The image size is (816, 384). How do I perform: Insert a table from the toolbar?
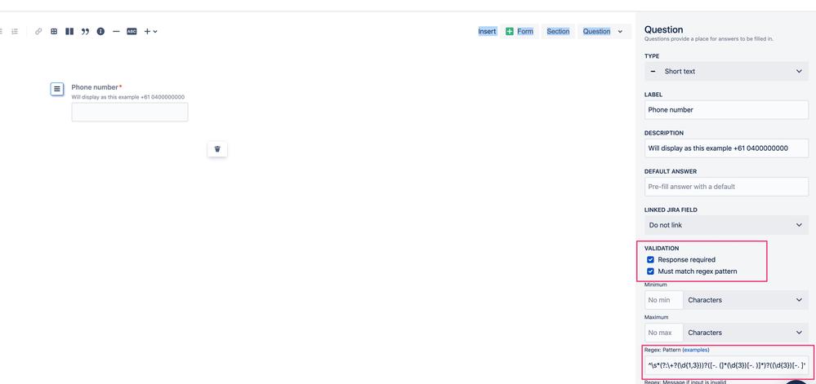pos(54,31)
